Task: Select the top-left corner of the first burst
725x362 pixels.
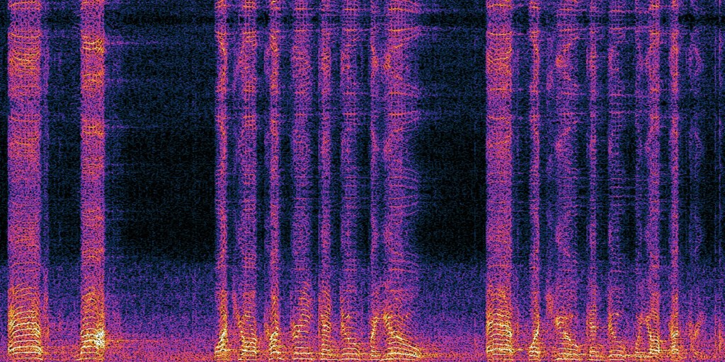Action: 10,4
